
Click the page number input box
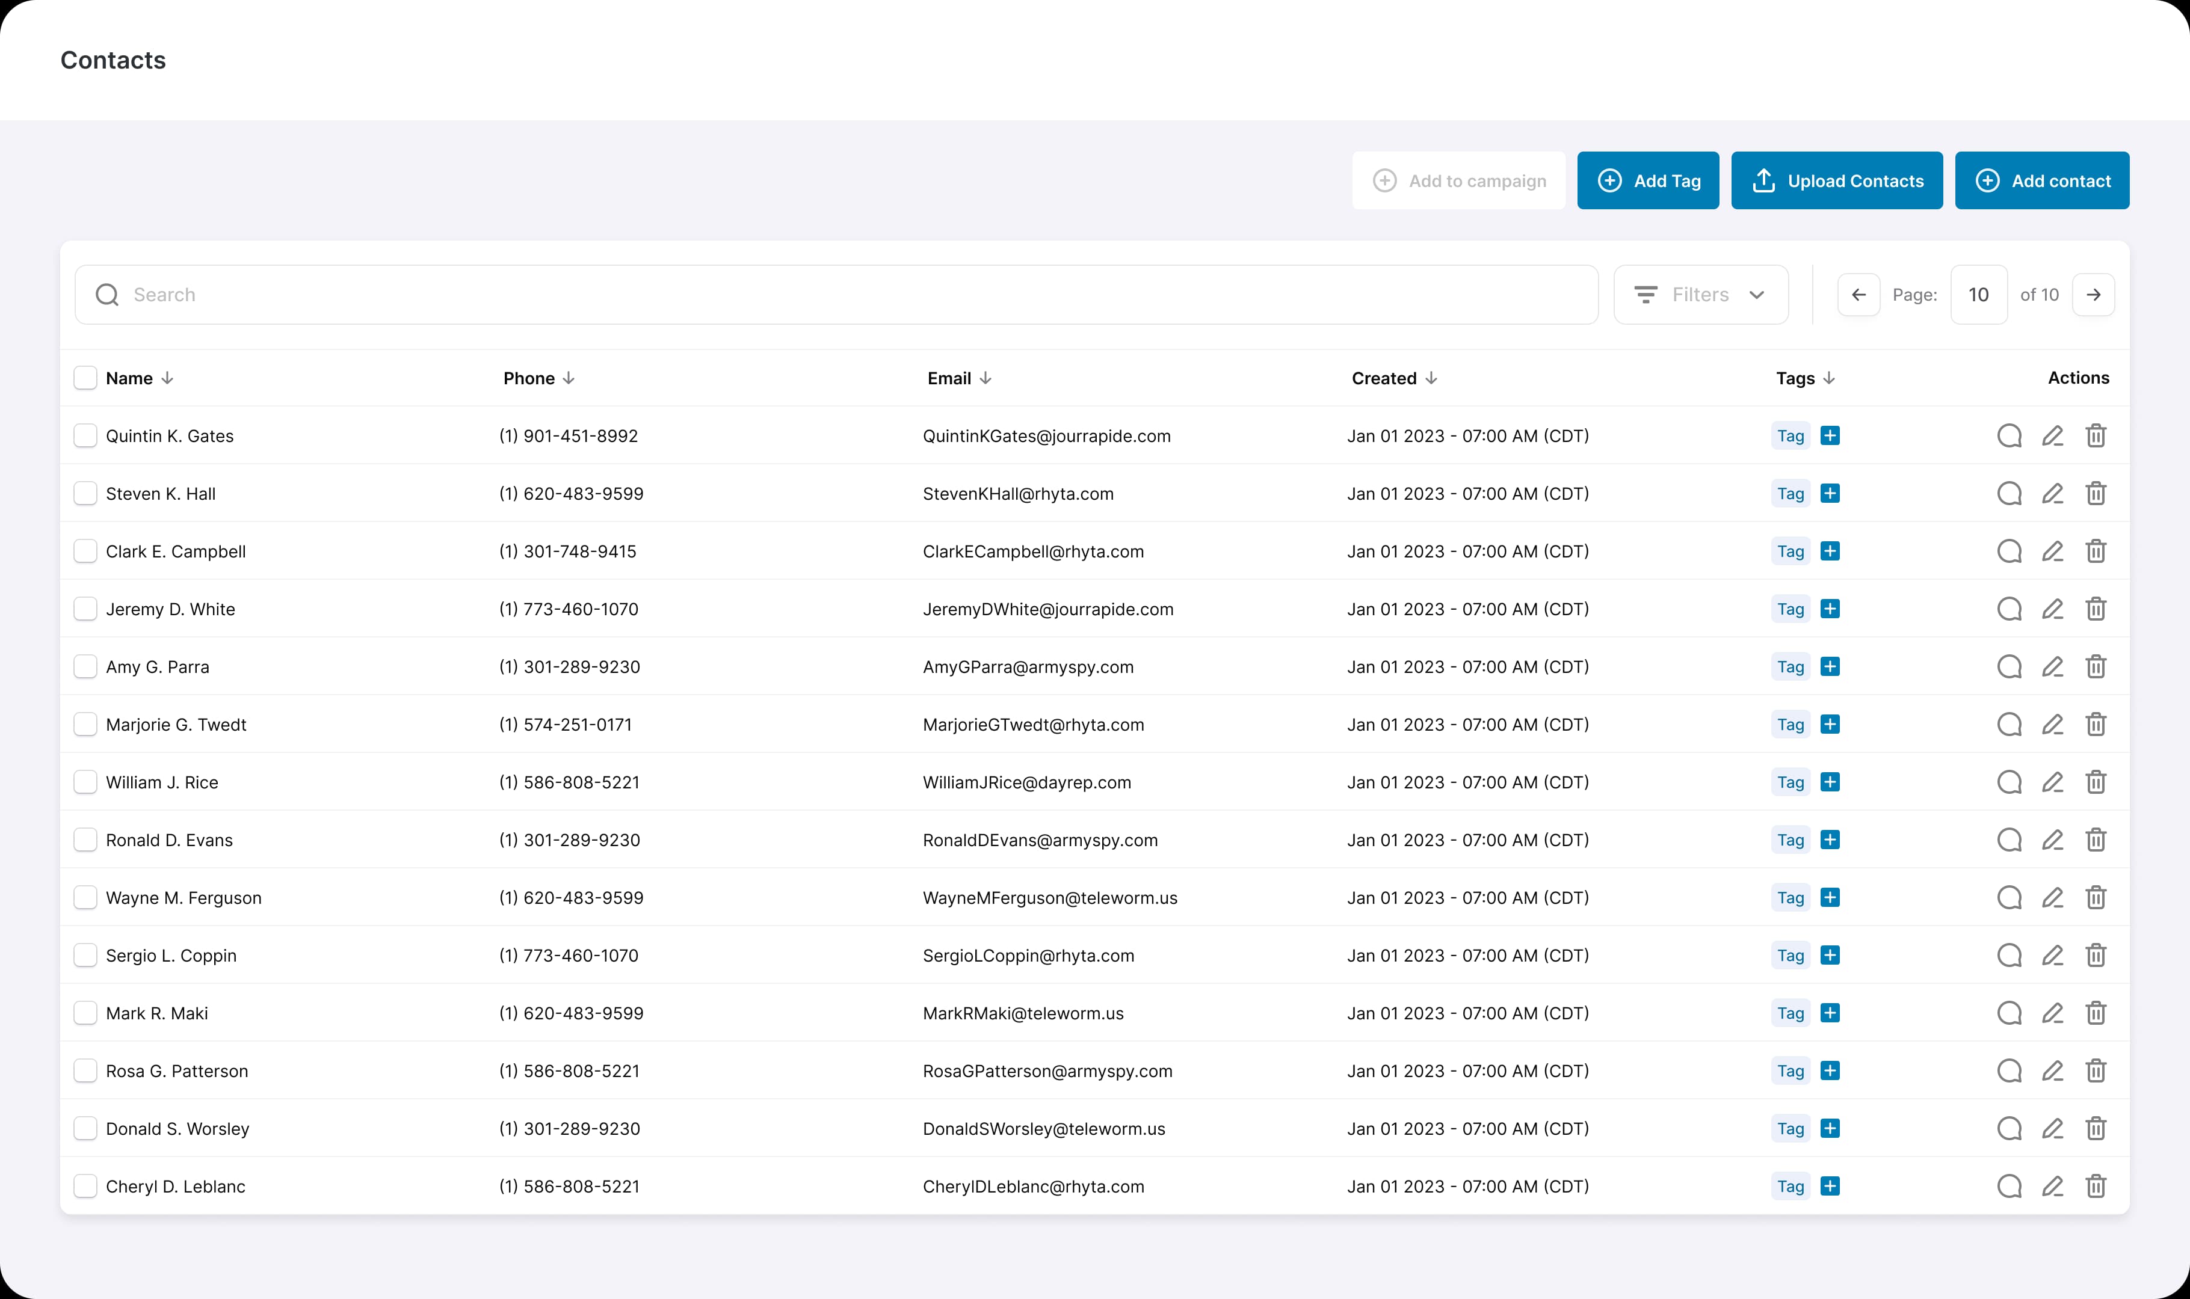1979,295
